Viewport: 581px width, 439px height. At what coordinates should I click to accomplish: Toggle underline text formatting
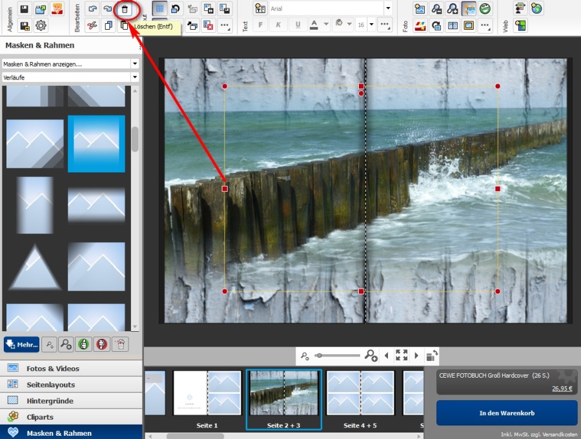[298, 25]
